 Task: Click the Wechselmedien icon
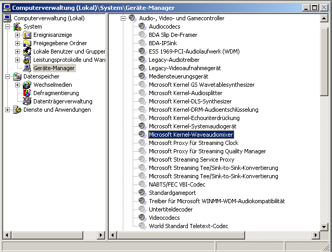coord(27,85)
